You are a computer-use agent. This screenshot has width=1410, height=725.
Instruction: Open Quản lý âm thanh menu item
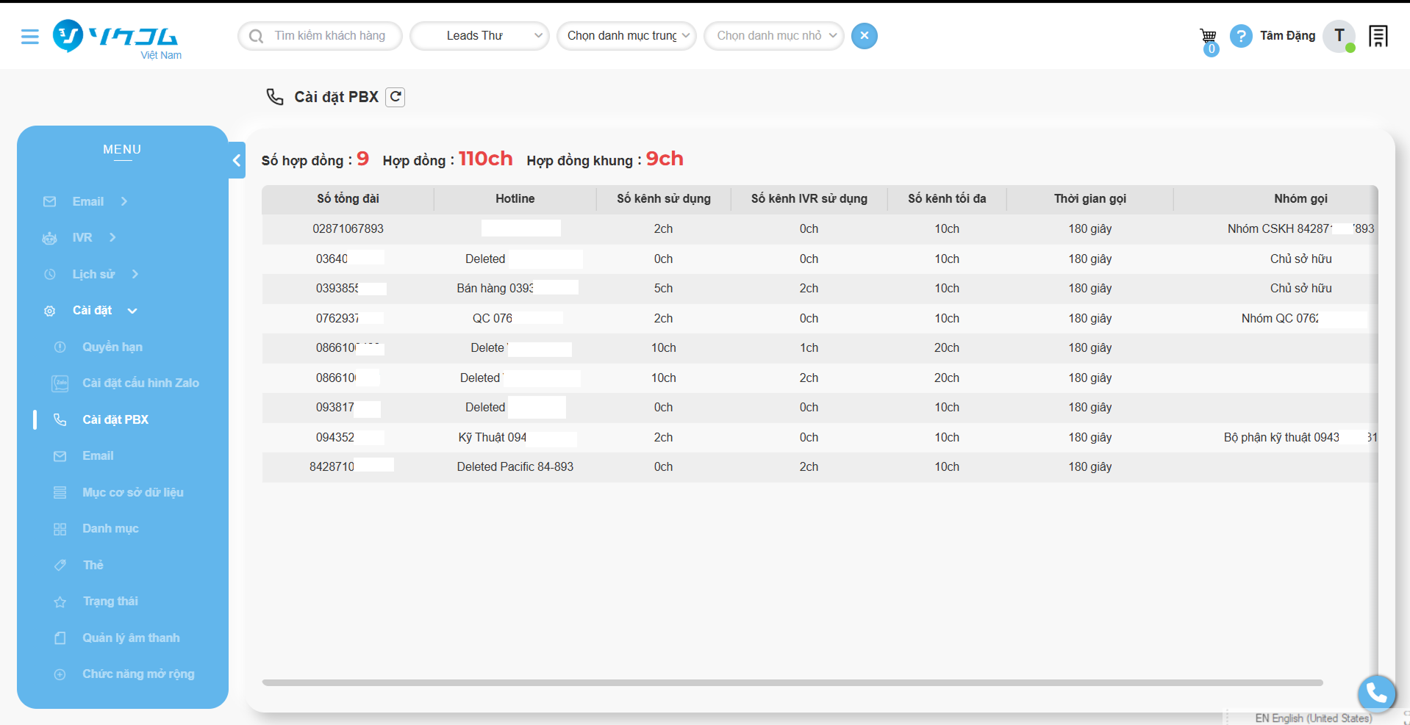(x=131, y=638)
